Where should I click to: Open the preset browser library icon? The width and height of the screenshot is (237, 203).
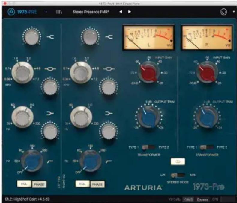pos(59,12)
